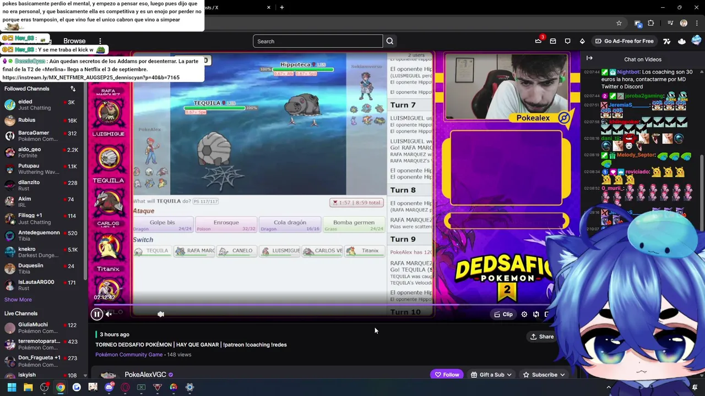
Task: Open PokeAlexVGC channel name link
Action: (x=145, y=375)
